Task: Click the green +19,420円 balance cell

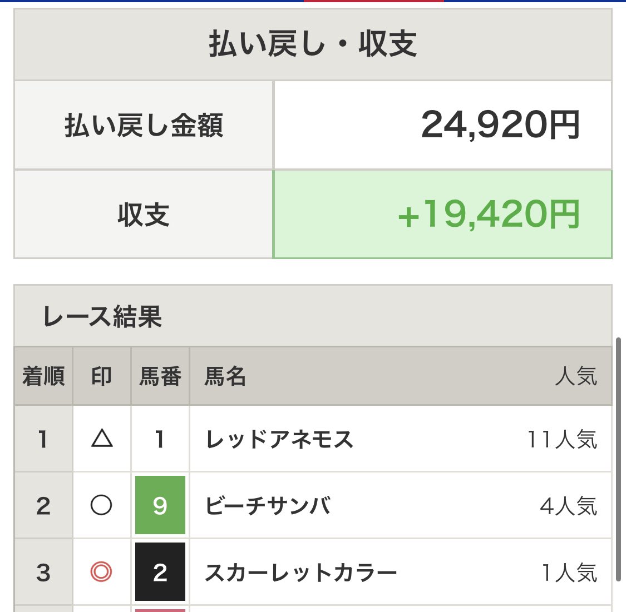Action: click(x=442, y=214)
